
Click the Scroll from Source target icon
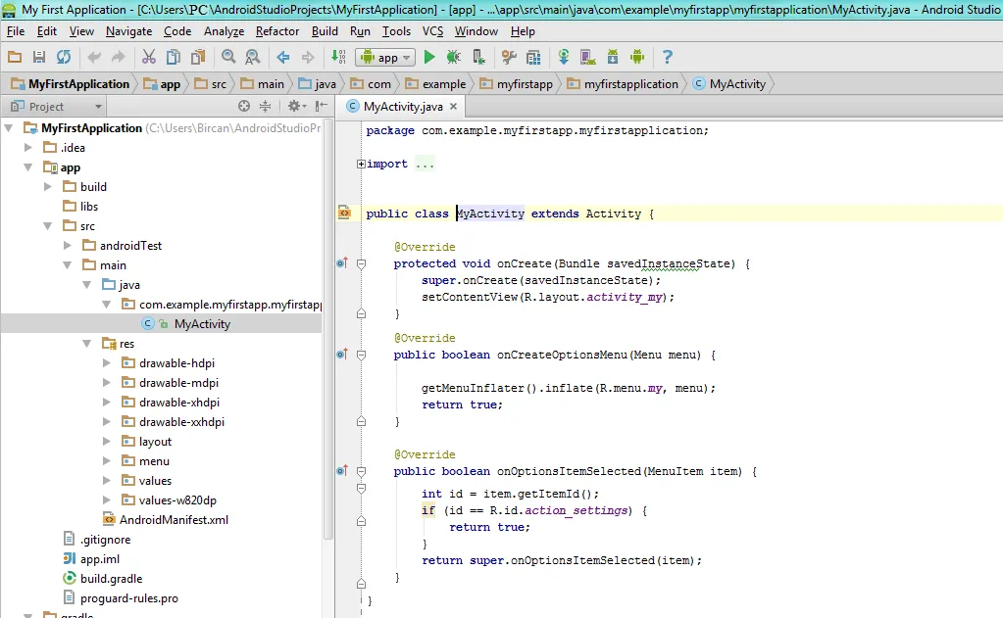(x=244, y=106)
